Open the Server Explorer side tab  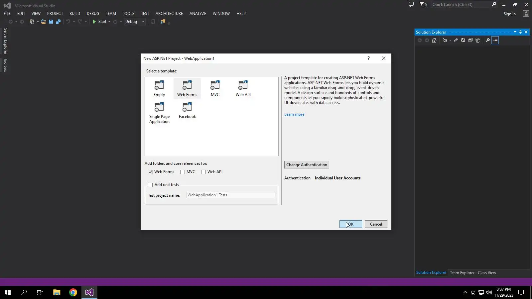pos(6,41)
